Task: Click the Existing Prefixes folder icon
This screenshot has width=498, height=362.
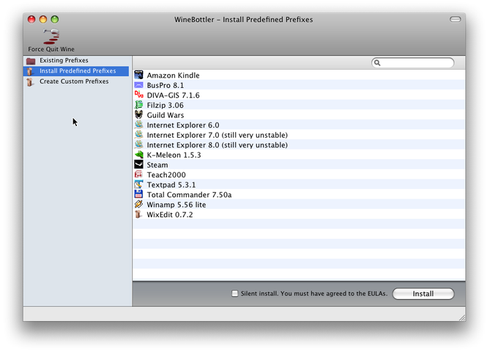Action: pos(31,61)
